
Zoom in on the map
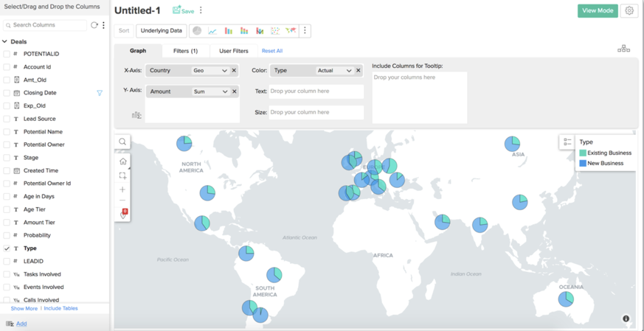click(x=122, y=189)
